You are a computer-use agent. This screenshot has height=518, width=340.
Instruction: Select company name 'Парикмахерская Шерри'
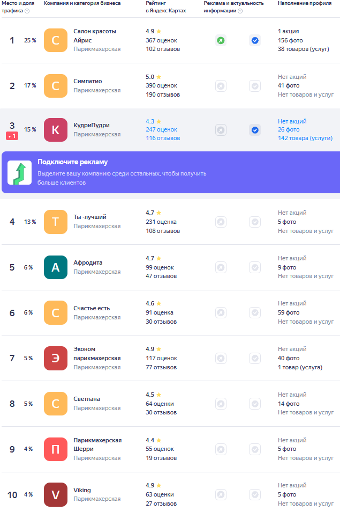pos(97,444)
